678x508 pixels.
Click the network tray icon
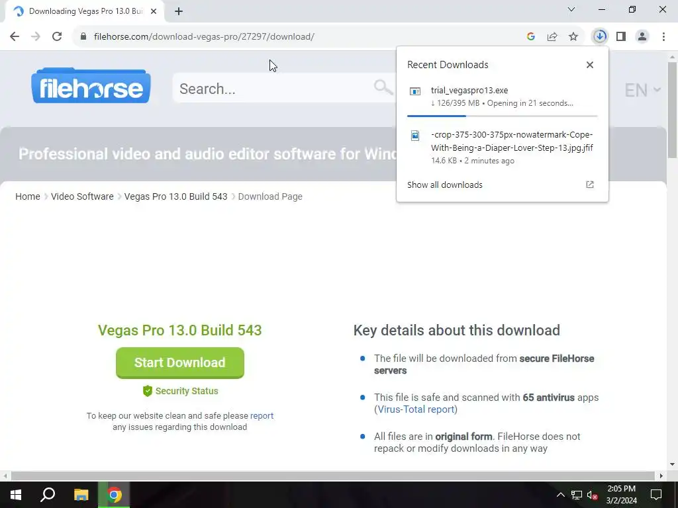pos(577,495)
